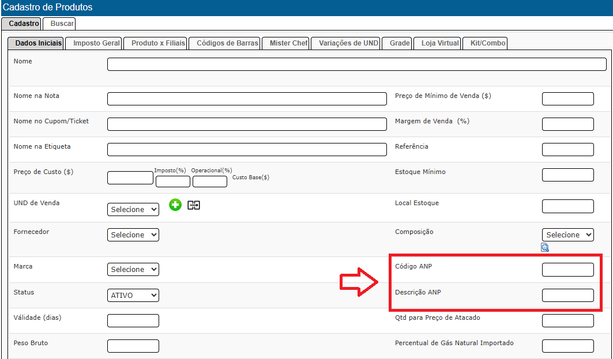This screenshot has width=613, height=359.
Task: Open the Variações de UND tab
Action: coord(348,43)
